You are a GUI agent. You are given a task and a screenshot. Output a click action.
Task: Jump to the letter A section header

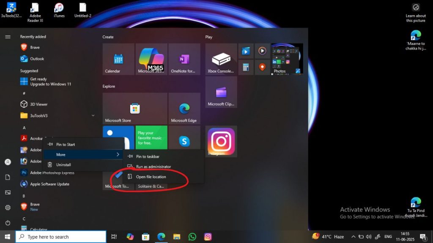(24, 127)
